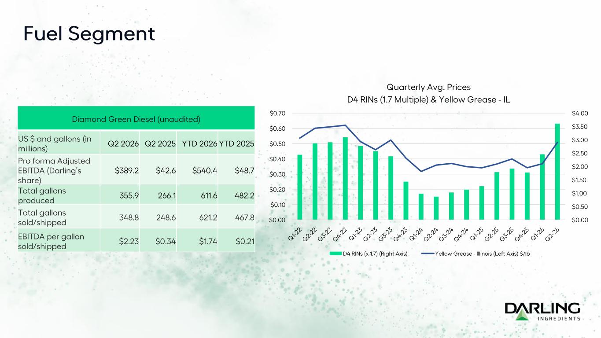Image resolution: width=601 pixels, height=338 pixels.
Task: Click the blue Yellow Grease legend line marker
Action: click(428, 253)
